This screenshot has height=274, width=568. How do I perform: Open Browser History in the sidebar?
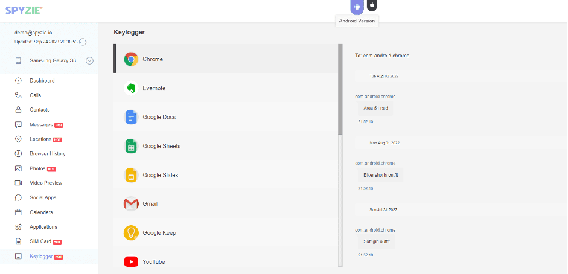click(x=48, y=153)
